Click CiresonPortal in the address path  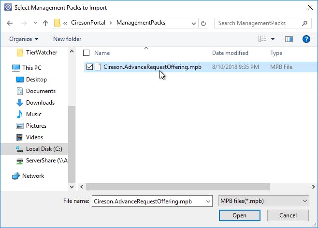point(88,23)
